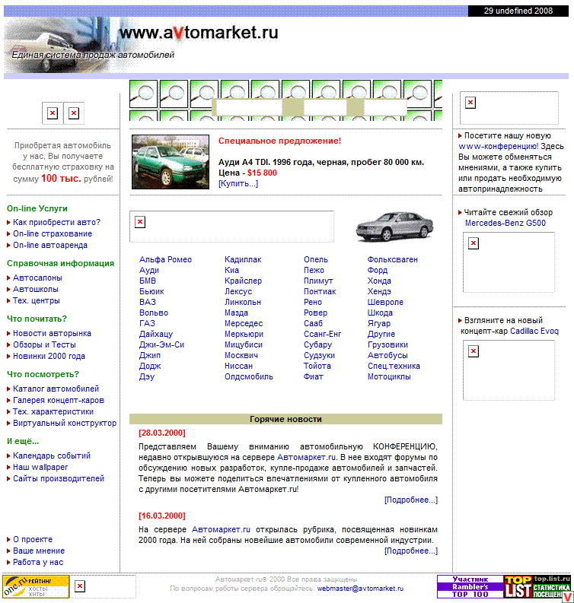Screen dimensions: 574x603
Task: Open Автомаркет.ru link in the 28.03.2000 news
Action: [x=307, y=458]
